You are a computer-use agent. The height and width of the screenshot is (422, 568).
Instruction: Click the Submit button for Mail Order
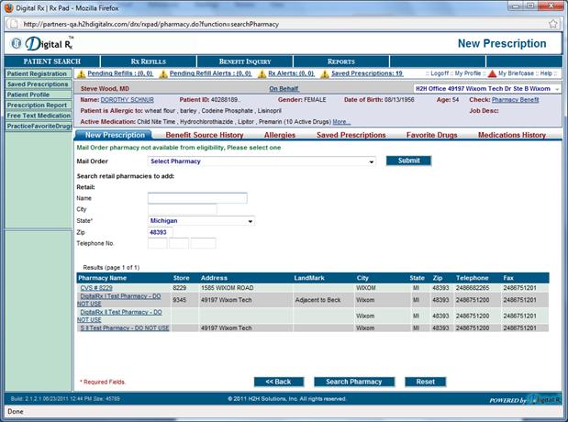tap(408, 161)
